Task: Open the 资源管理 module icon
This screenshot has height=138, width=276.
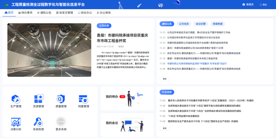Action: (x=39, y=99)
